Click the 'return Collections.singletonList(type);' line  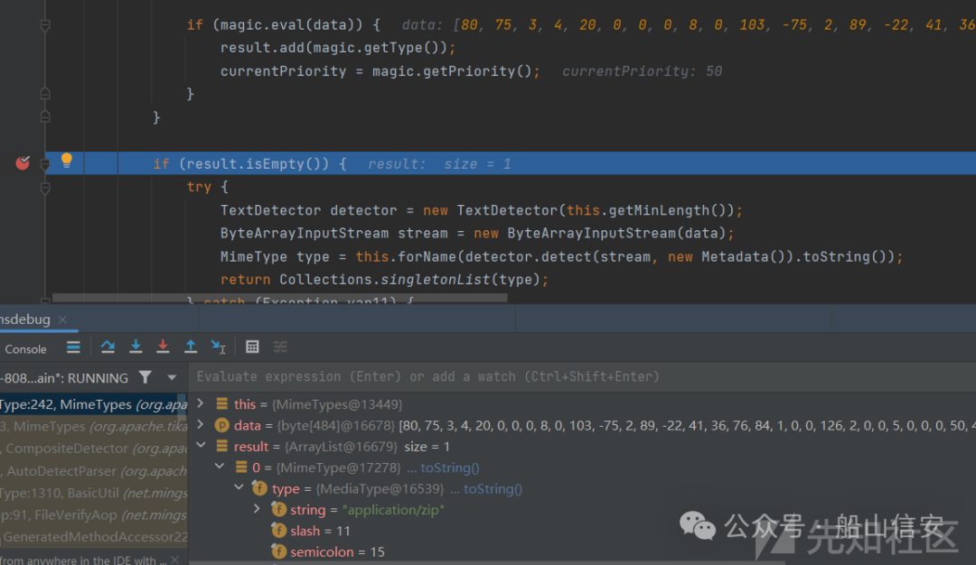(384, 280)
